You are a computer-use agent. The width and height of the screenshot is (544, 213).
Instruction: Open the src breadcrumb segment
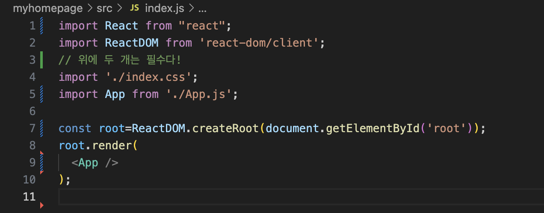(x=104, y=8)
